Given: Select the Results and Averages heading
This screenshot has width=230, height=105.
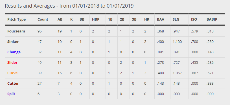Looking at the screenshot, I should (69, 6).
